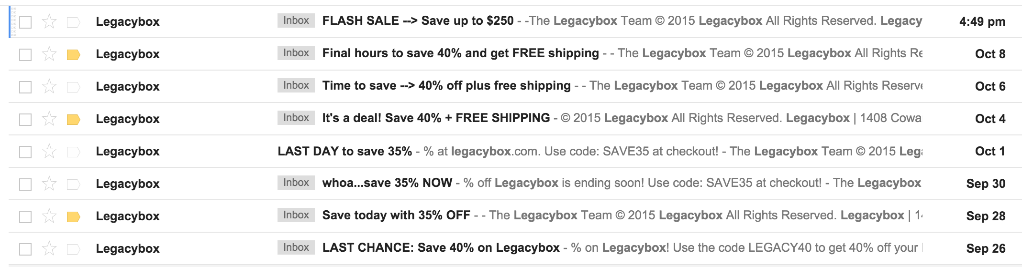The image size is (1022, 267).
Task: Toggle yellow importance marker on It's a deal email
Action: tap(73, 119)
